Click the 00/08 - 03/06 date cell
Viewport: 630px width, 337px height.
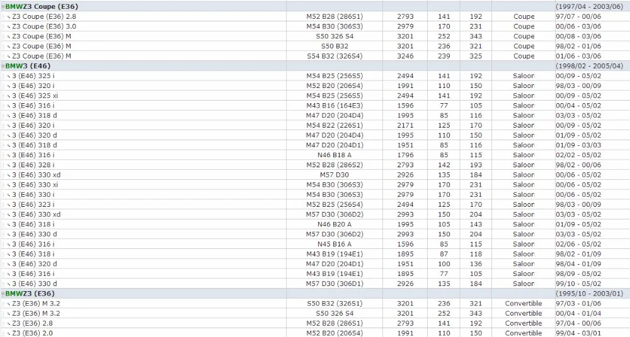pos(578,36)
